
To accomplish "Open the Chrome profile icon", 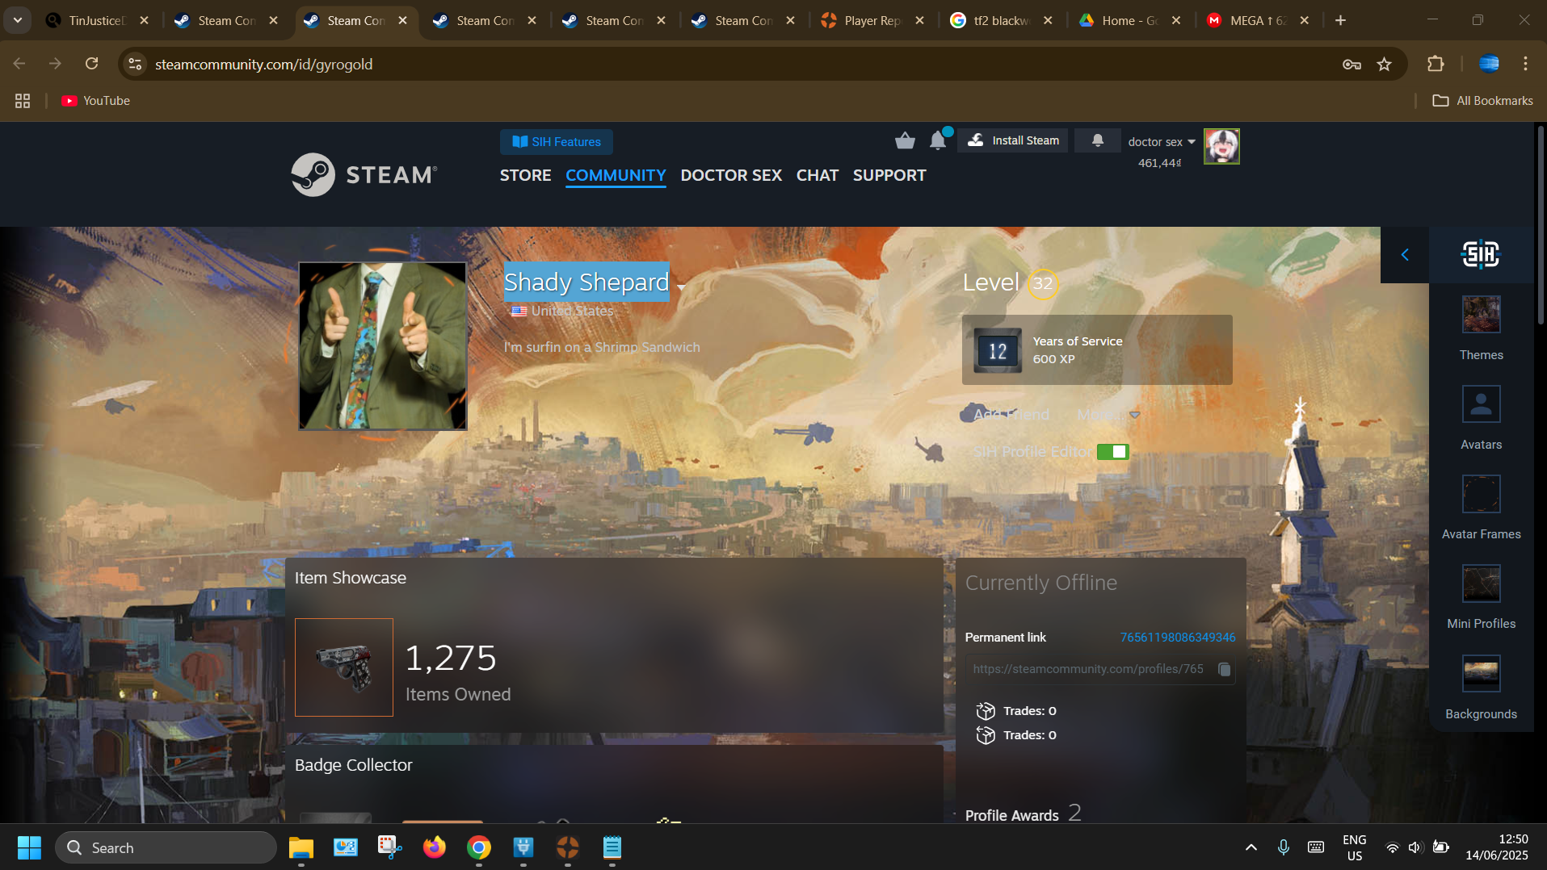I will pyautogui.click(x=1489, y=64).
